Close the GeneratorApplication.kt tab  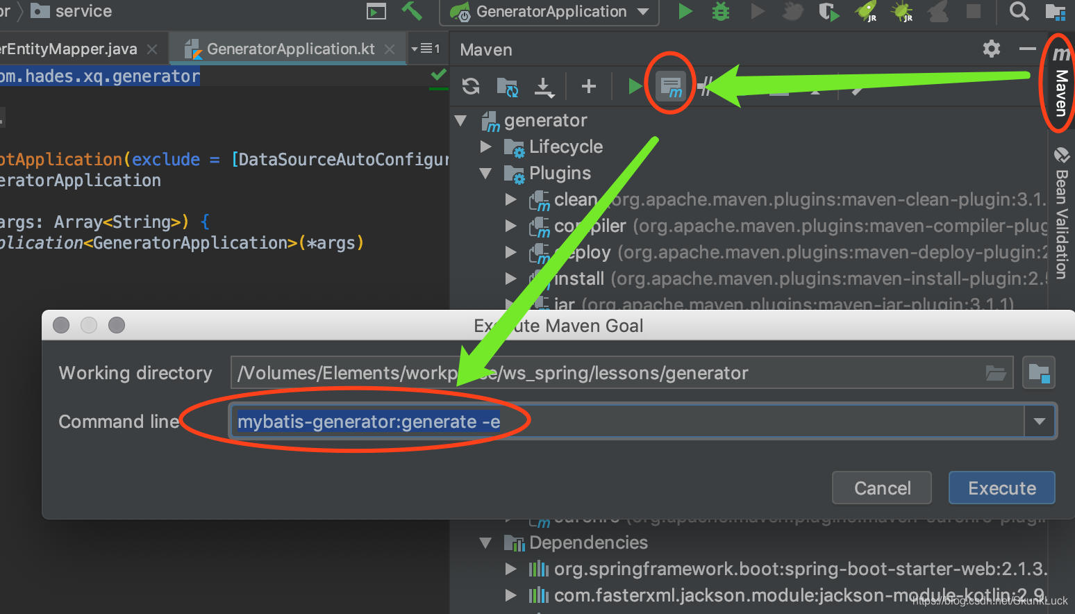tap(390, 49)
